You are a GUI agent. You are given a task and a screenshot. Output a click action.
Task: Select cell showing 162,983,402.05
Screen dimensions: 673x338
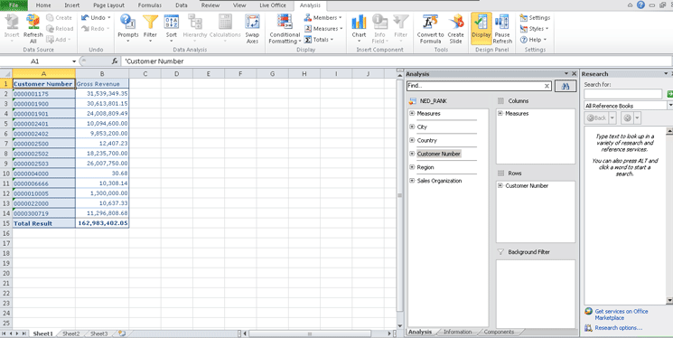point(102,223)
